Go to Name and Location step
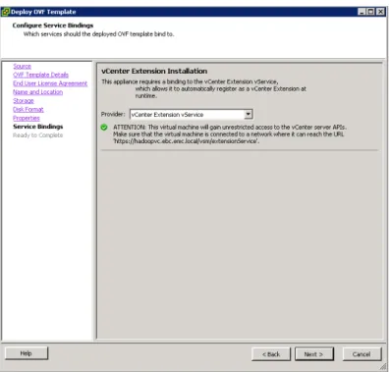The height and width of the screenshot is (372, 389). point(37,92)
